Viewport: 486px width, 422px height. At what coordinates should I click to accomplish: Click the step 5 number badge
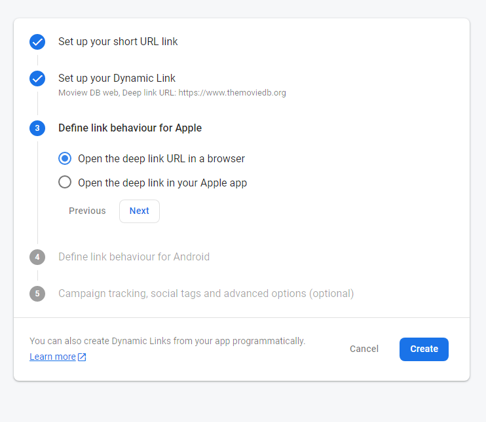[x=37, y=294]
